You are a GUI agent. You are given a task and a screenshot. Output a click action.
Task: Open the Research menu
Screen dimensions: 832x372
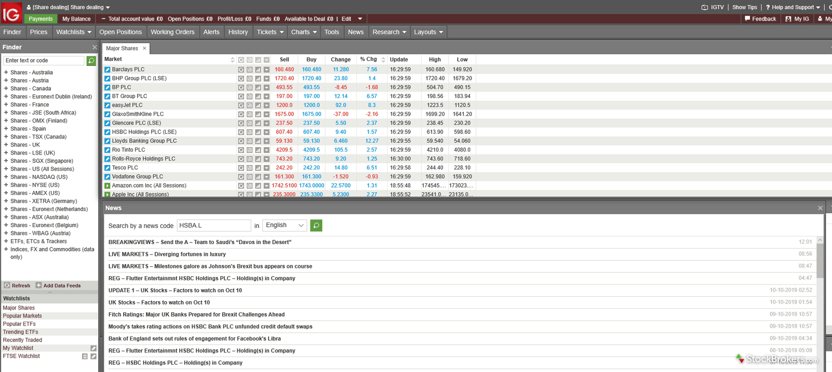[389, 32]
